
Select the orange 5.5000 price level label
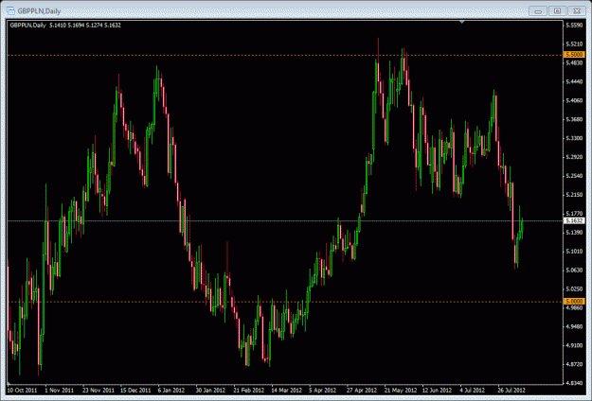point(574,55)
